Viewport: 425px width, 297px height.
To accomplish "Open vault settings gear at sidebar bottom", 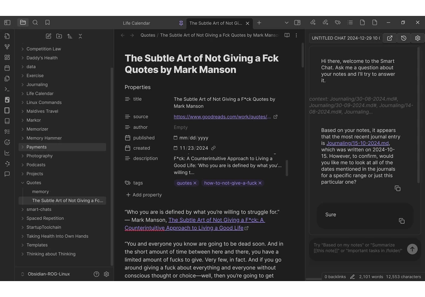I will [x=107, y=274].
